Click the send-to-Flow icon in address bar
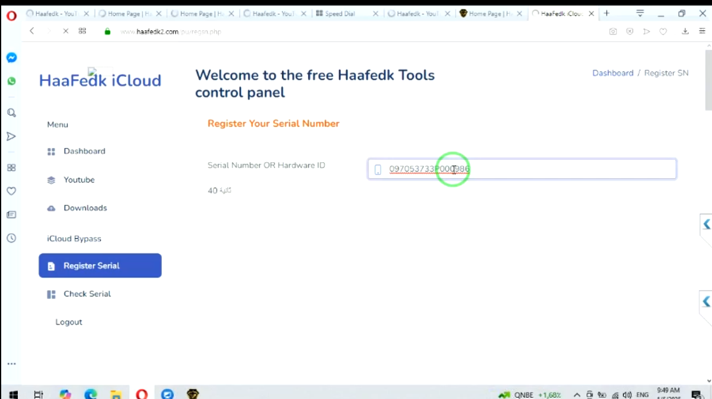712x399 pixels. [647, 31]
